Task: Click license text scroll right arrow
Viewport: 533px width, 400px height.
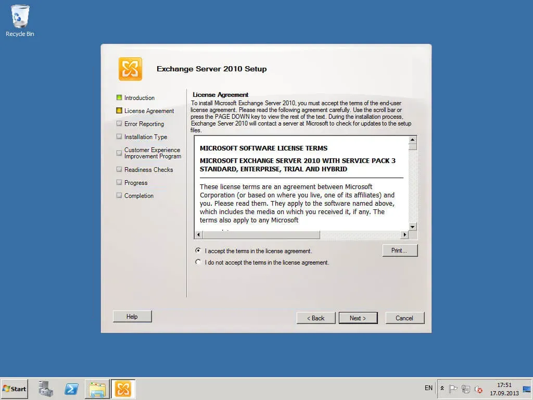Action: 404,235
